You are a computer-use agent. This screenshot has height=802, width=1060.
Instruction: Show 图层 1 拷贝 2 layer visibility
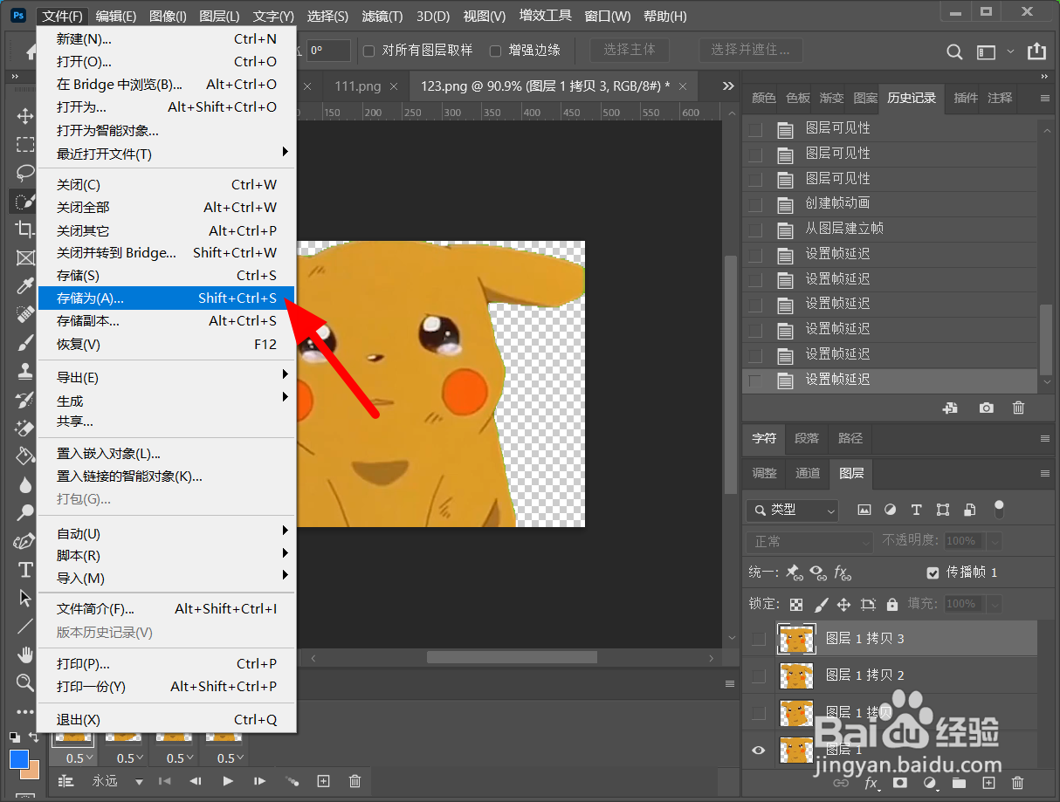click(x=758, y=675)
